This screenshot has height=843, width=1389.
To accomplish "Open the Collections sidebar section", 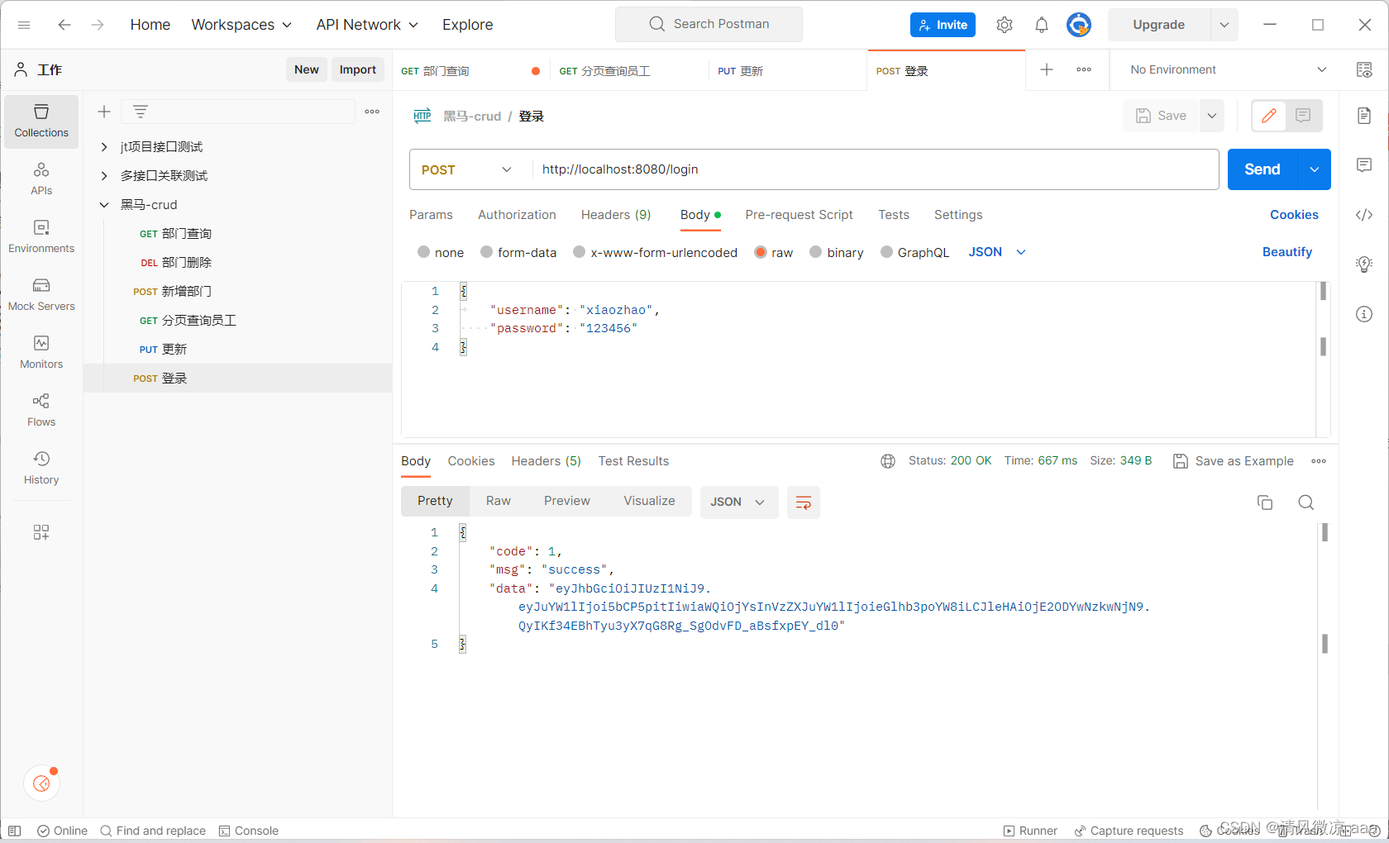I will pos(41,121).
